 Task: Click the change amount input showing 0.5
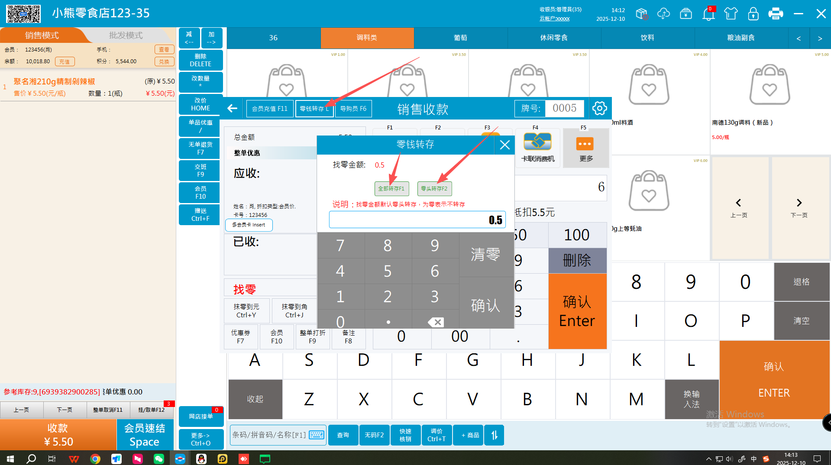417,220
